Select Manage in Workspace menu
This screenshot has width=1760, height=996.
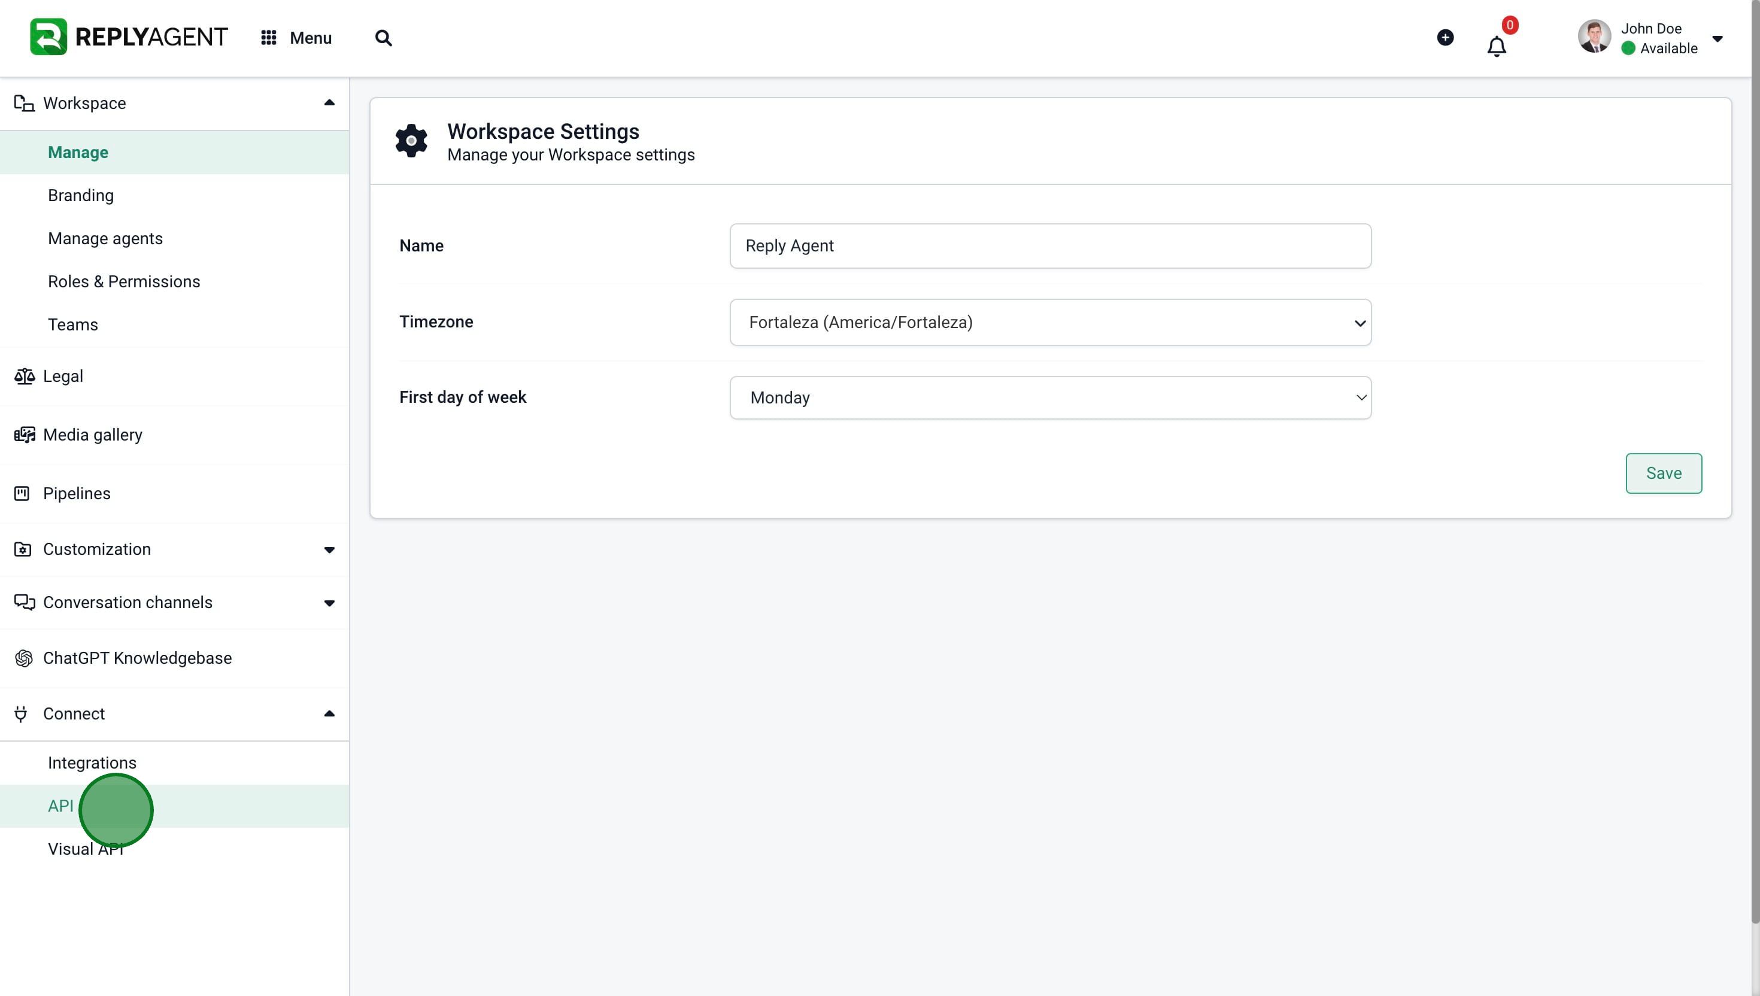(x=174, y=153)
